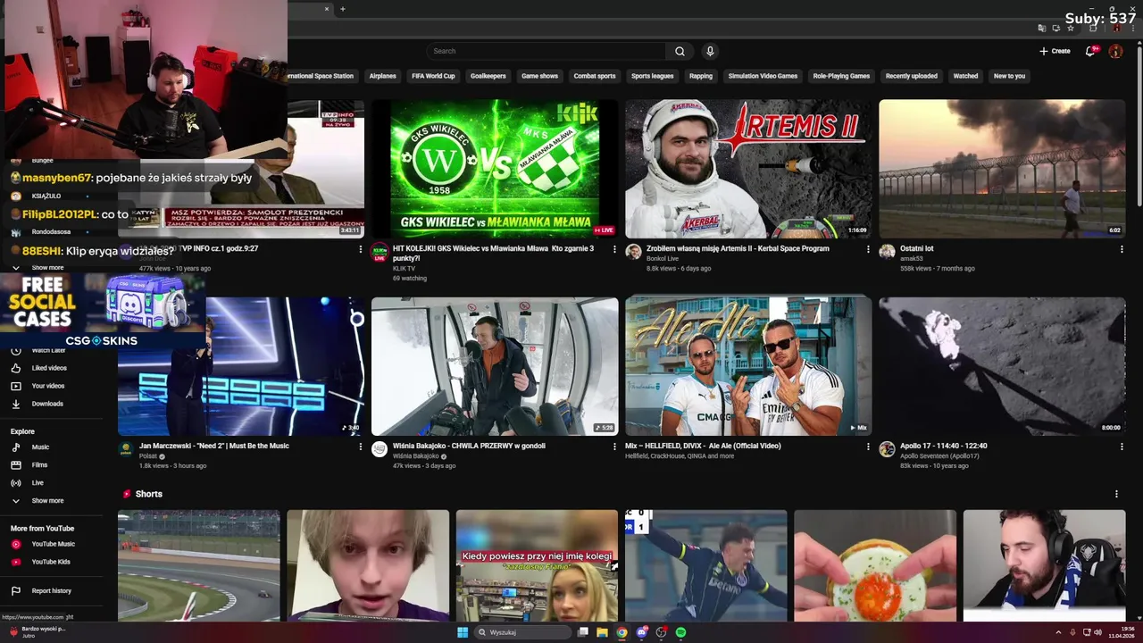Image resolution: width=1143 pixels, height=643 pixels.
Task: Click the Chrome translate page icon
Action: point(1042,29)
